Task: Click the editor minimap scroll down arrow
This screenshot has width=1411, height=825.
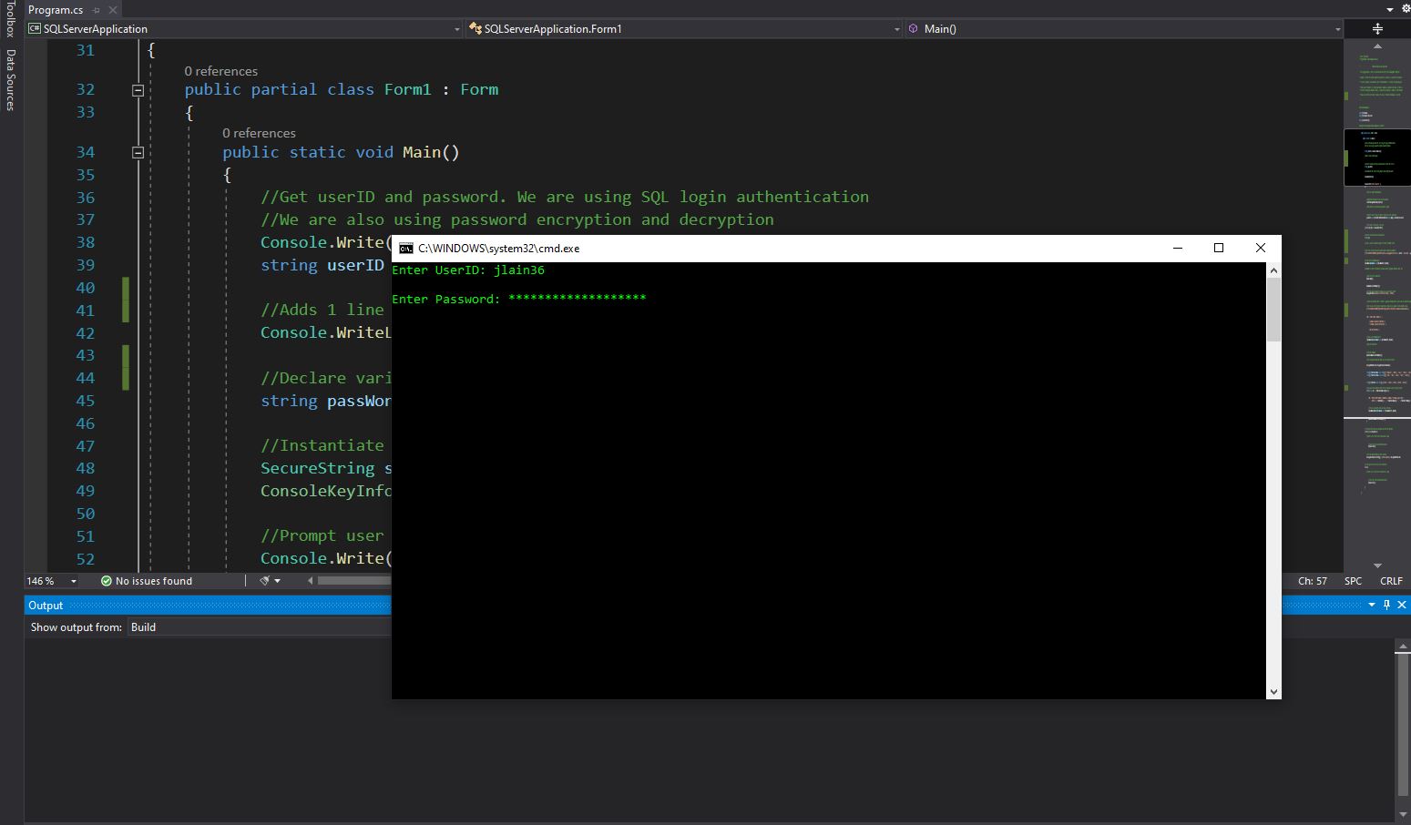Action: click(x=1377, y=565)
